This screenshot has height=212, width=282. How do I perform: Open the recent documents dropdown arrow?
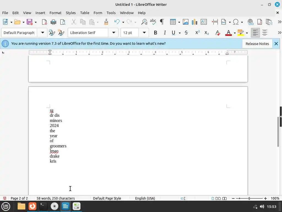23,22
